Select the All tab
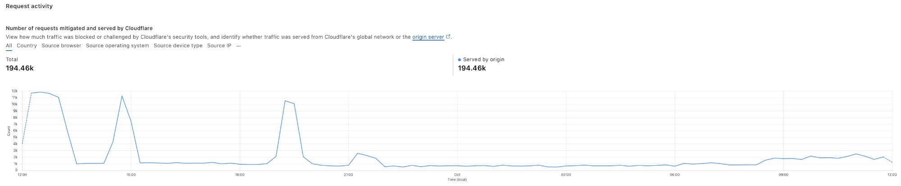 click(9, 46)
